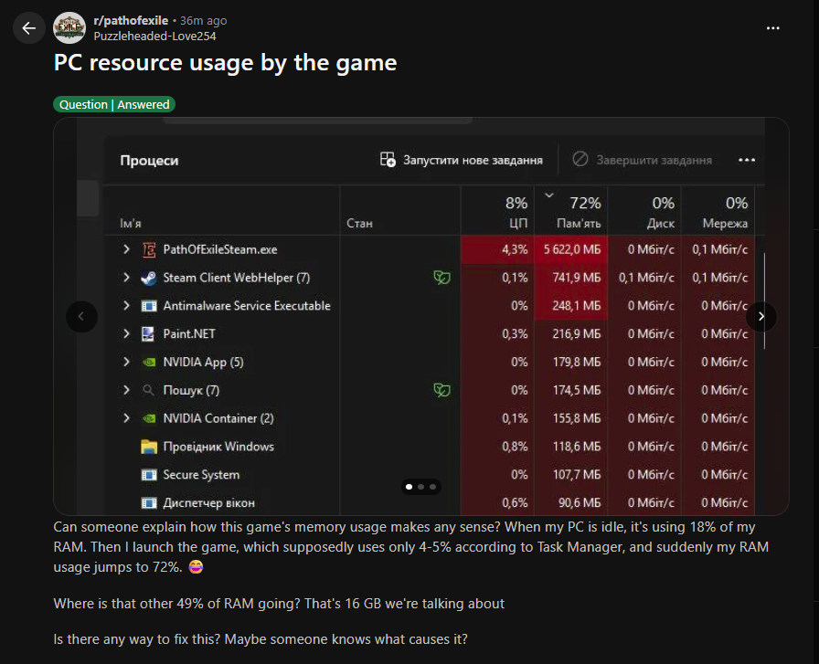Image resolution: width=819 pixels, height=664 pixels.
Task: Click the run new task icon
Action: pos(388,159)
